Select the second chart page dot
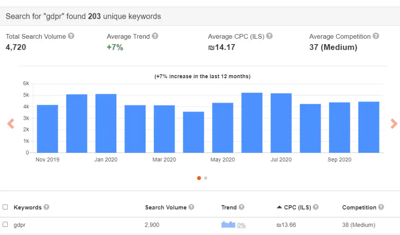This screenshot has height=235, width=400. [x=206, y=178]
